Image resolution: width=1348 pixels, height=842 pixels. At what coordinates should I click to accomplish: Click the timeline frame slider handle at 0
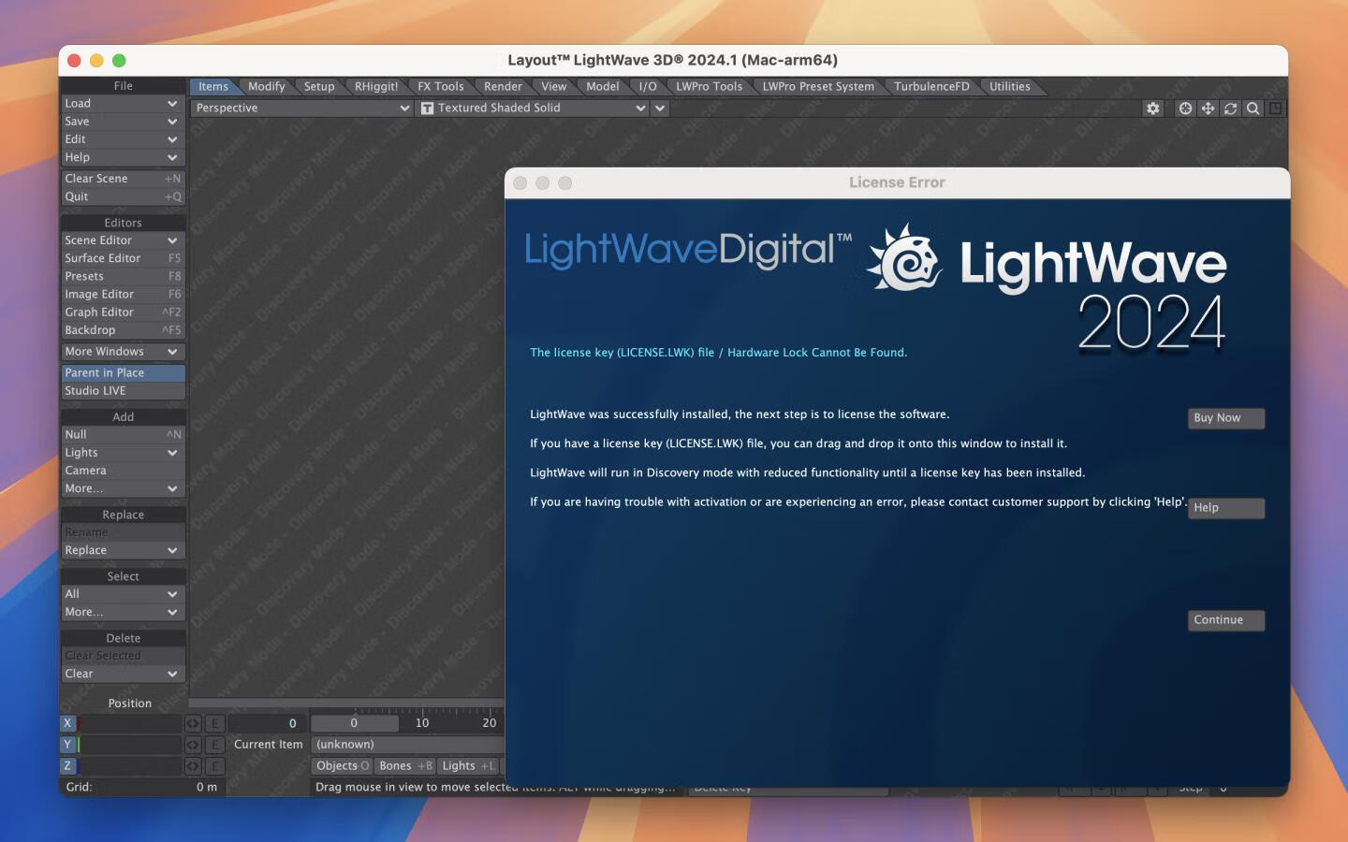355,723
